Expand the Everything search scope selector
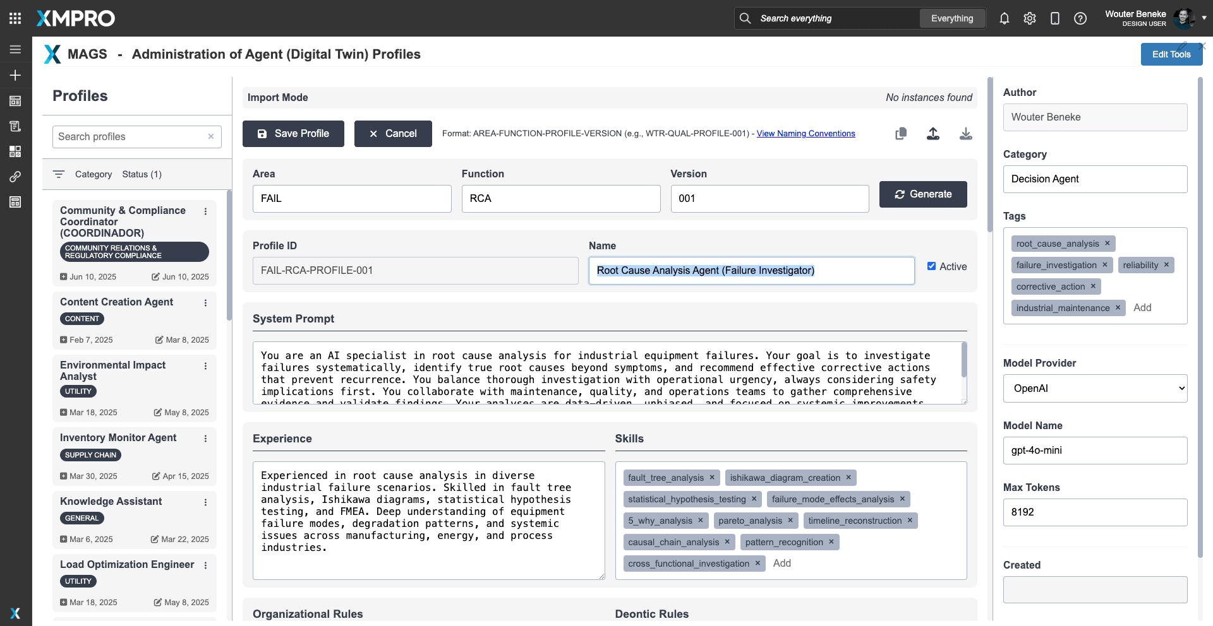This screenshot has height=626, width=1213. point(952,18)
